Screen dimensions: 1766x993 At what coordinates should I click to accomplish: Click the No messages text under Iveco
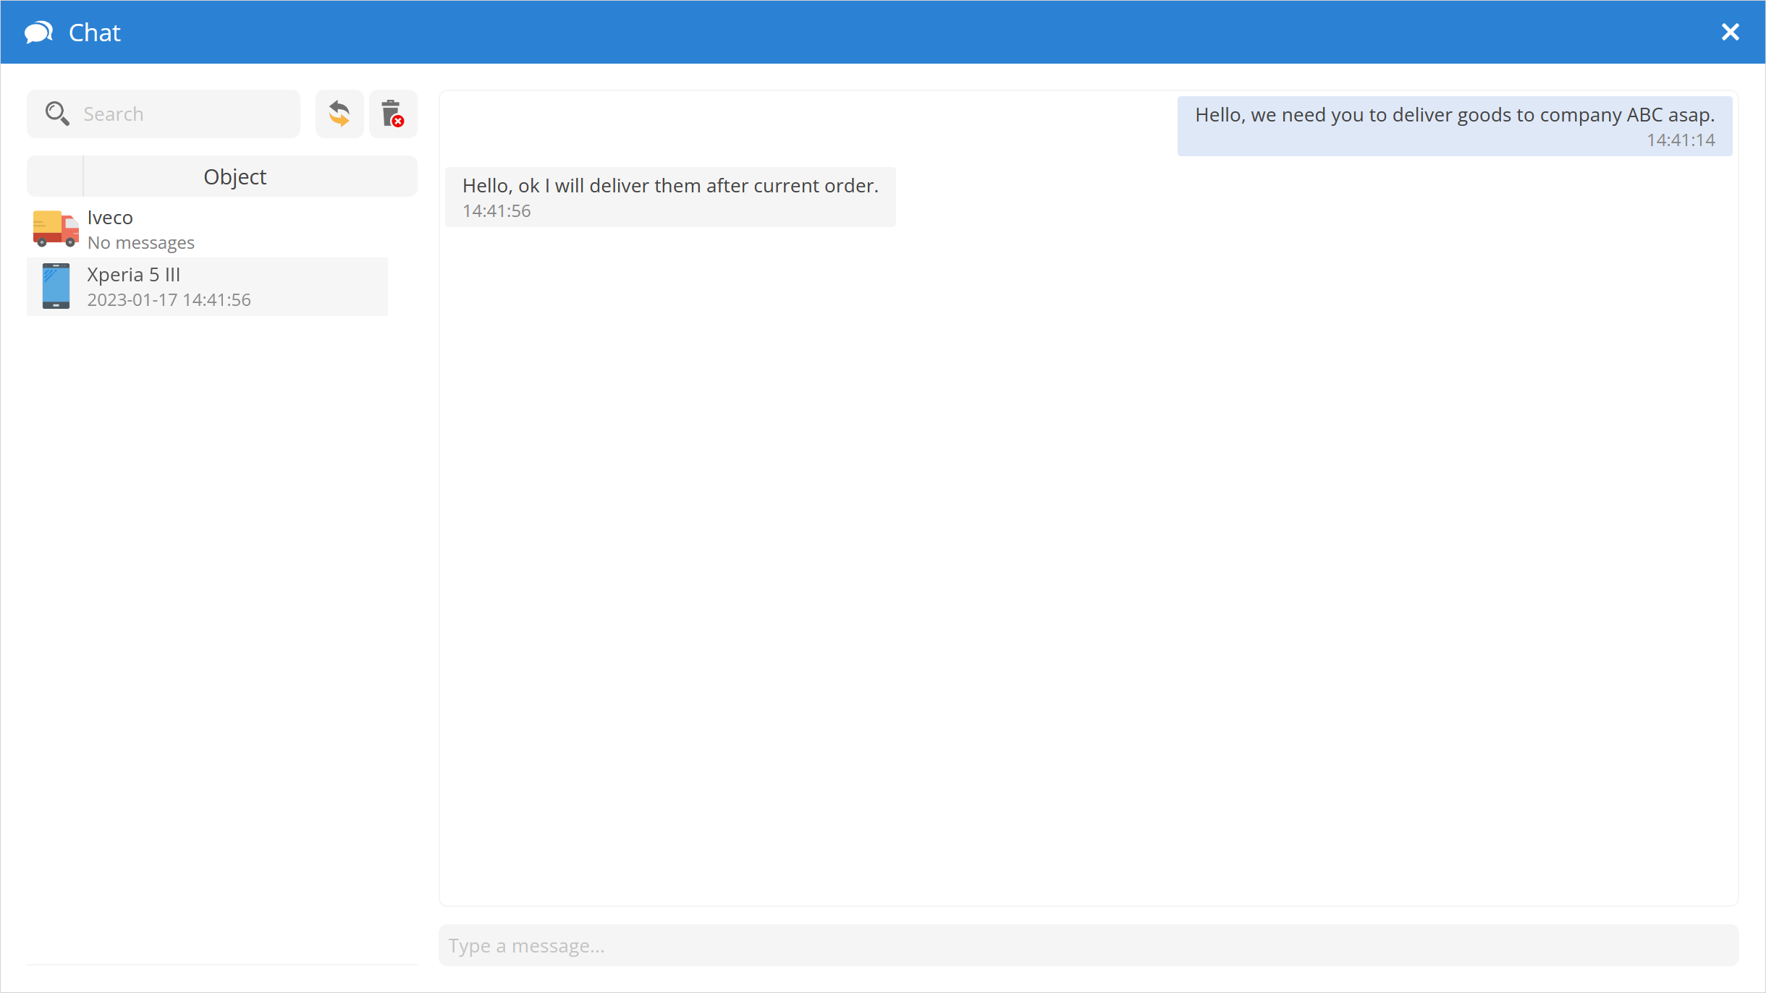(141, 243)
